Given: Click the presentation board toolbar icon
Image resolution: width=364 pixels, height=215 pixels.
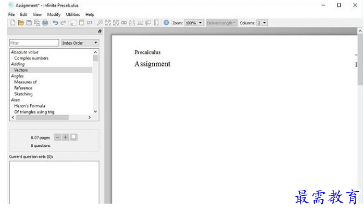Looking at the screenshot, I should (x=148, y=23).
